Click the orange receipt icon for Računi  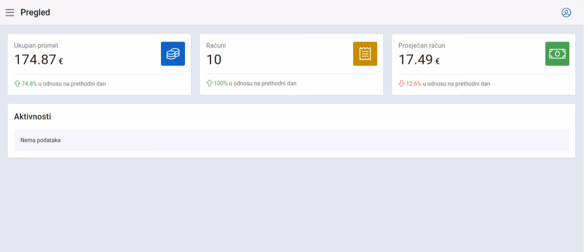[365, 54]
